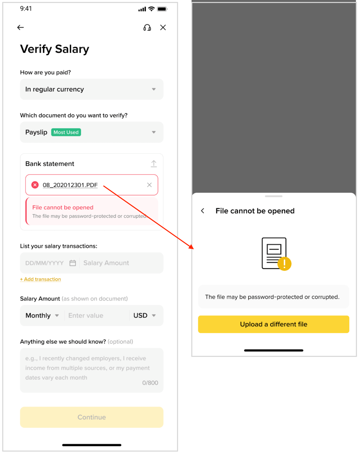Tap the bottom sheet drag handle

point(274,196)
